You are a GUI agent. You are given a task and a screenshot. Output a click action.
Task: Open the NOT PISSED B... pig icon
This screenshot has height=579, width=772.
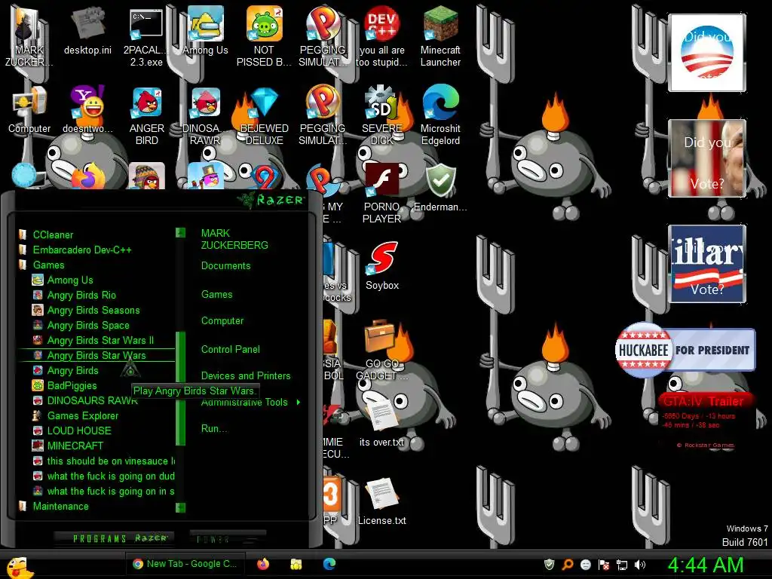click(x=264, y=36)
